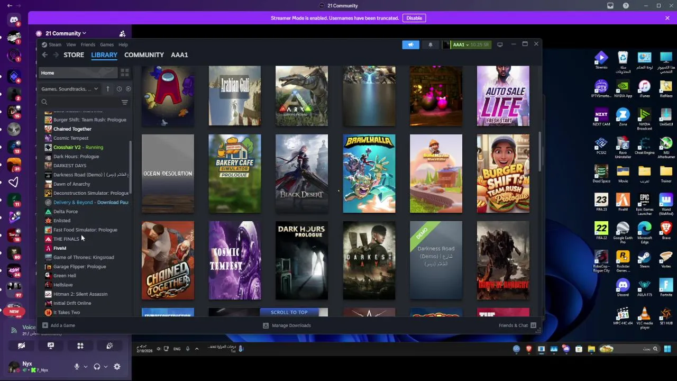
Task: Open MSI Afterburner desktop shortcut
Action: tap(666, 146)
